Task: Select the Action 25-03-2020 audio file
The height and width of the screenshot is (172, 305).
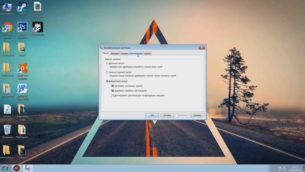Action: tap(8, 113)
